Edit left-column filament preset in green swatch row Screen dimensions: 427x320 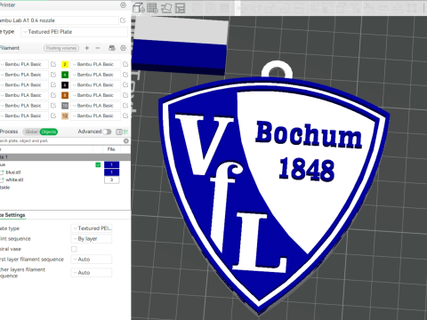[x=53, y=75]
